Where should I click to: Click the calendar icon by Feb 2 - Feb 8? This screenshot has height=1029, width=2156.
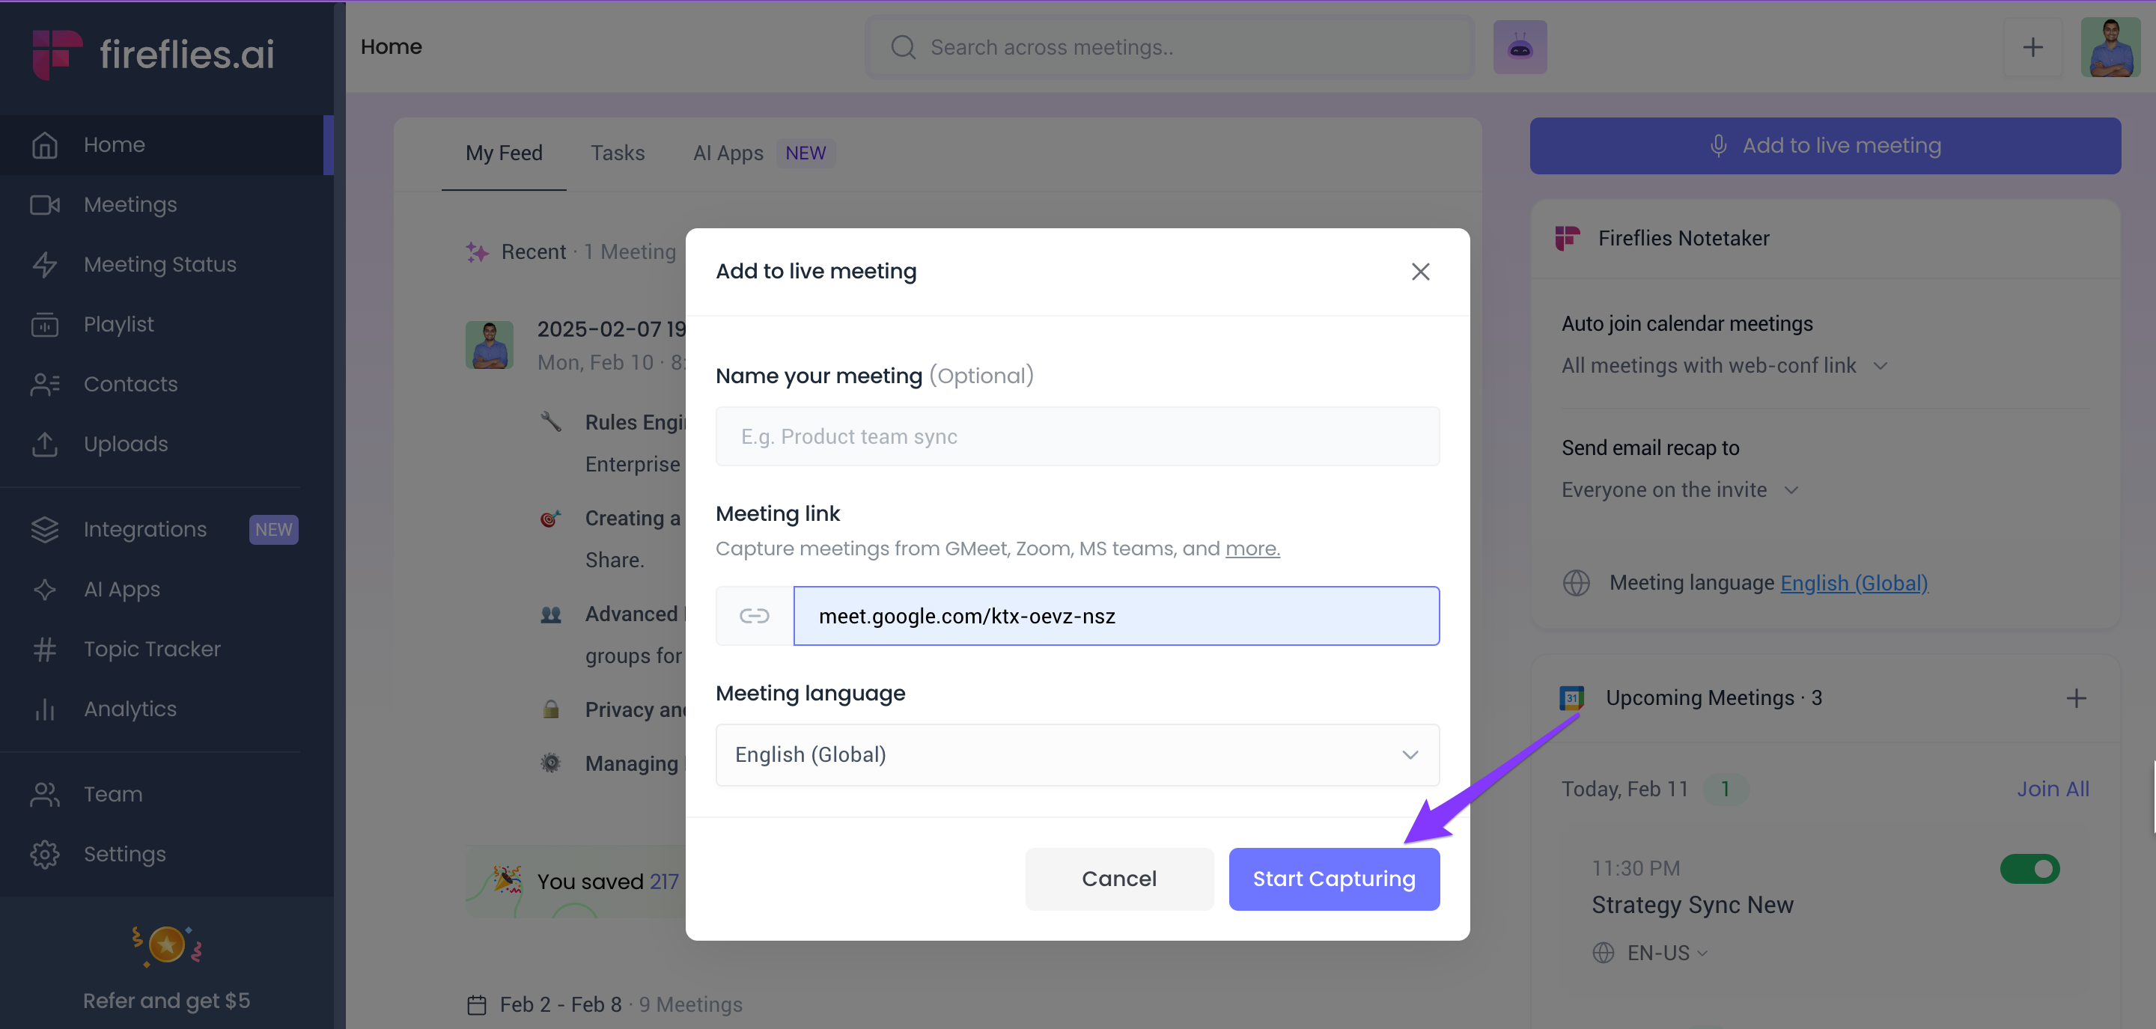coord(476,1005)
